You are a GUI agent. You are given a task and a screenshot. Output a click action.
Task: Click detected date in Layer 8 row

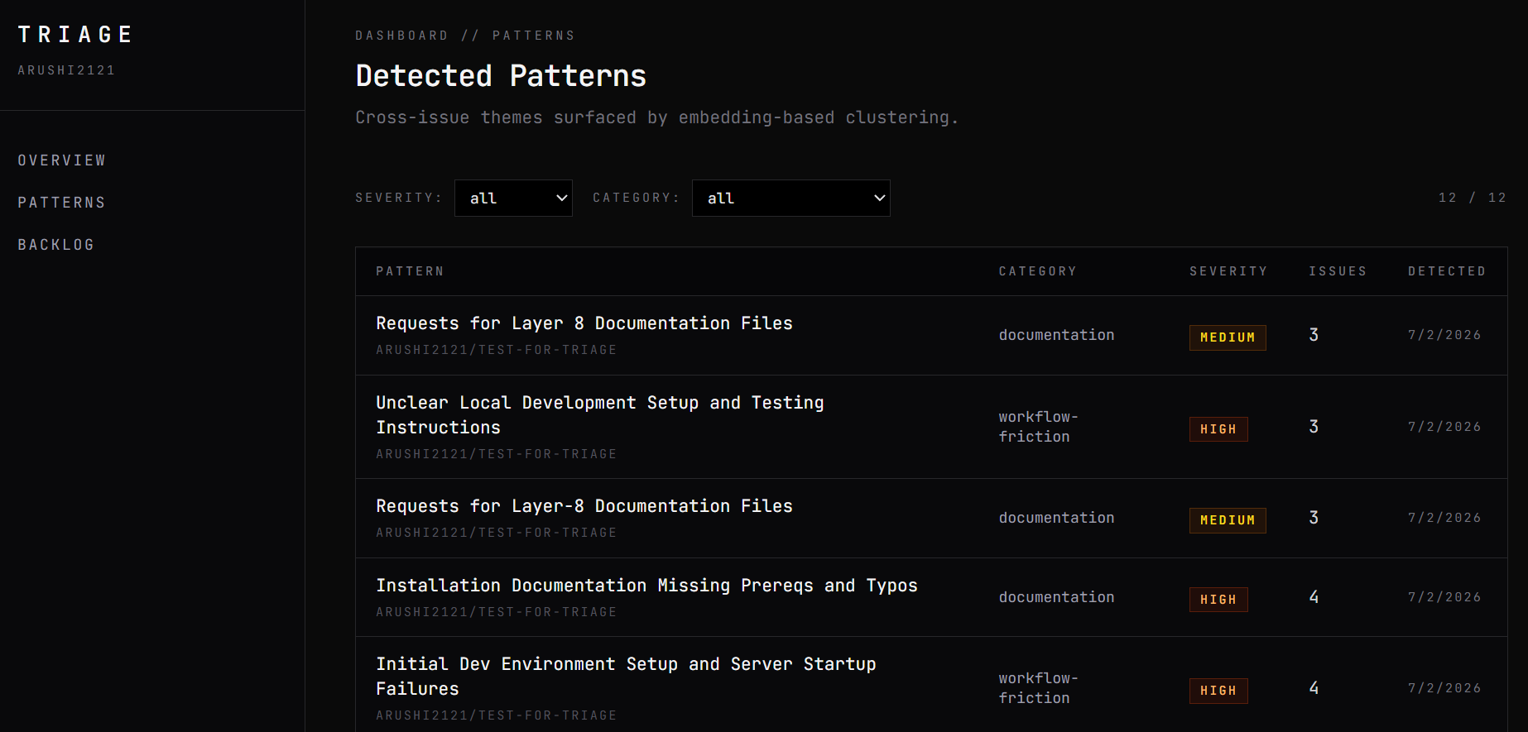coord(1444,335)
